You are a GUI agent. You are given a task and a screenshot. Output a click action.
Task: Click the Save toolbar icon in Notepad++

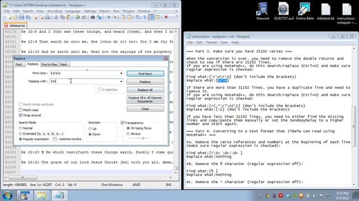[21, 17]
